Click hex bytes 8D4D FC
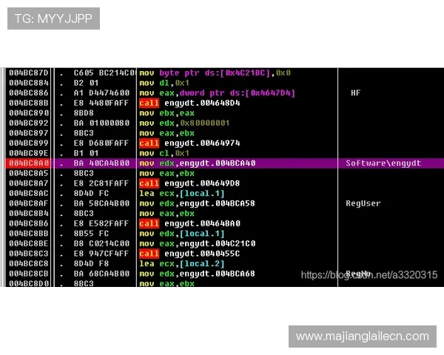444x355 pixels. 91,194
